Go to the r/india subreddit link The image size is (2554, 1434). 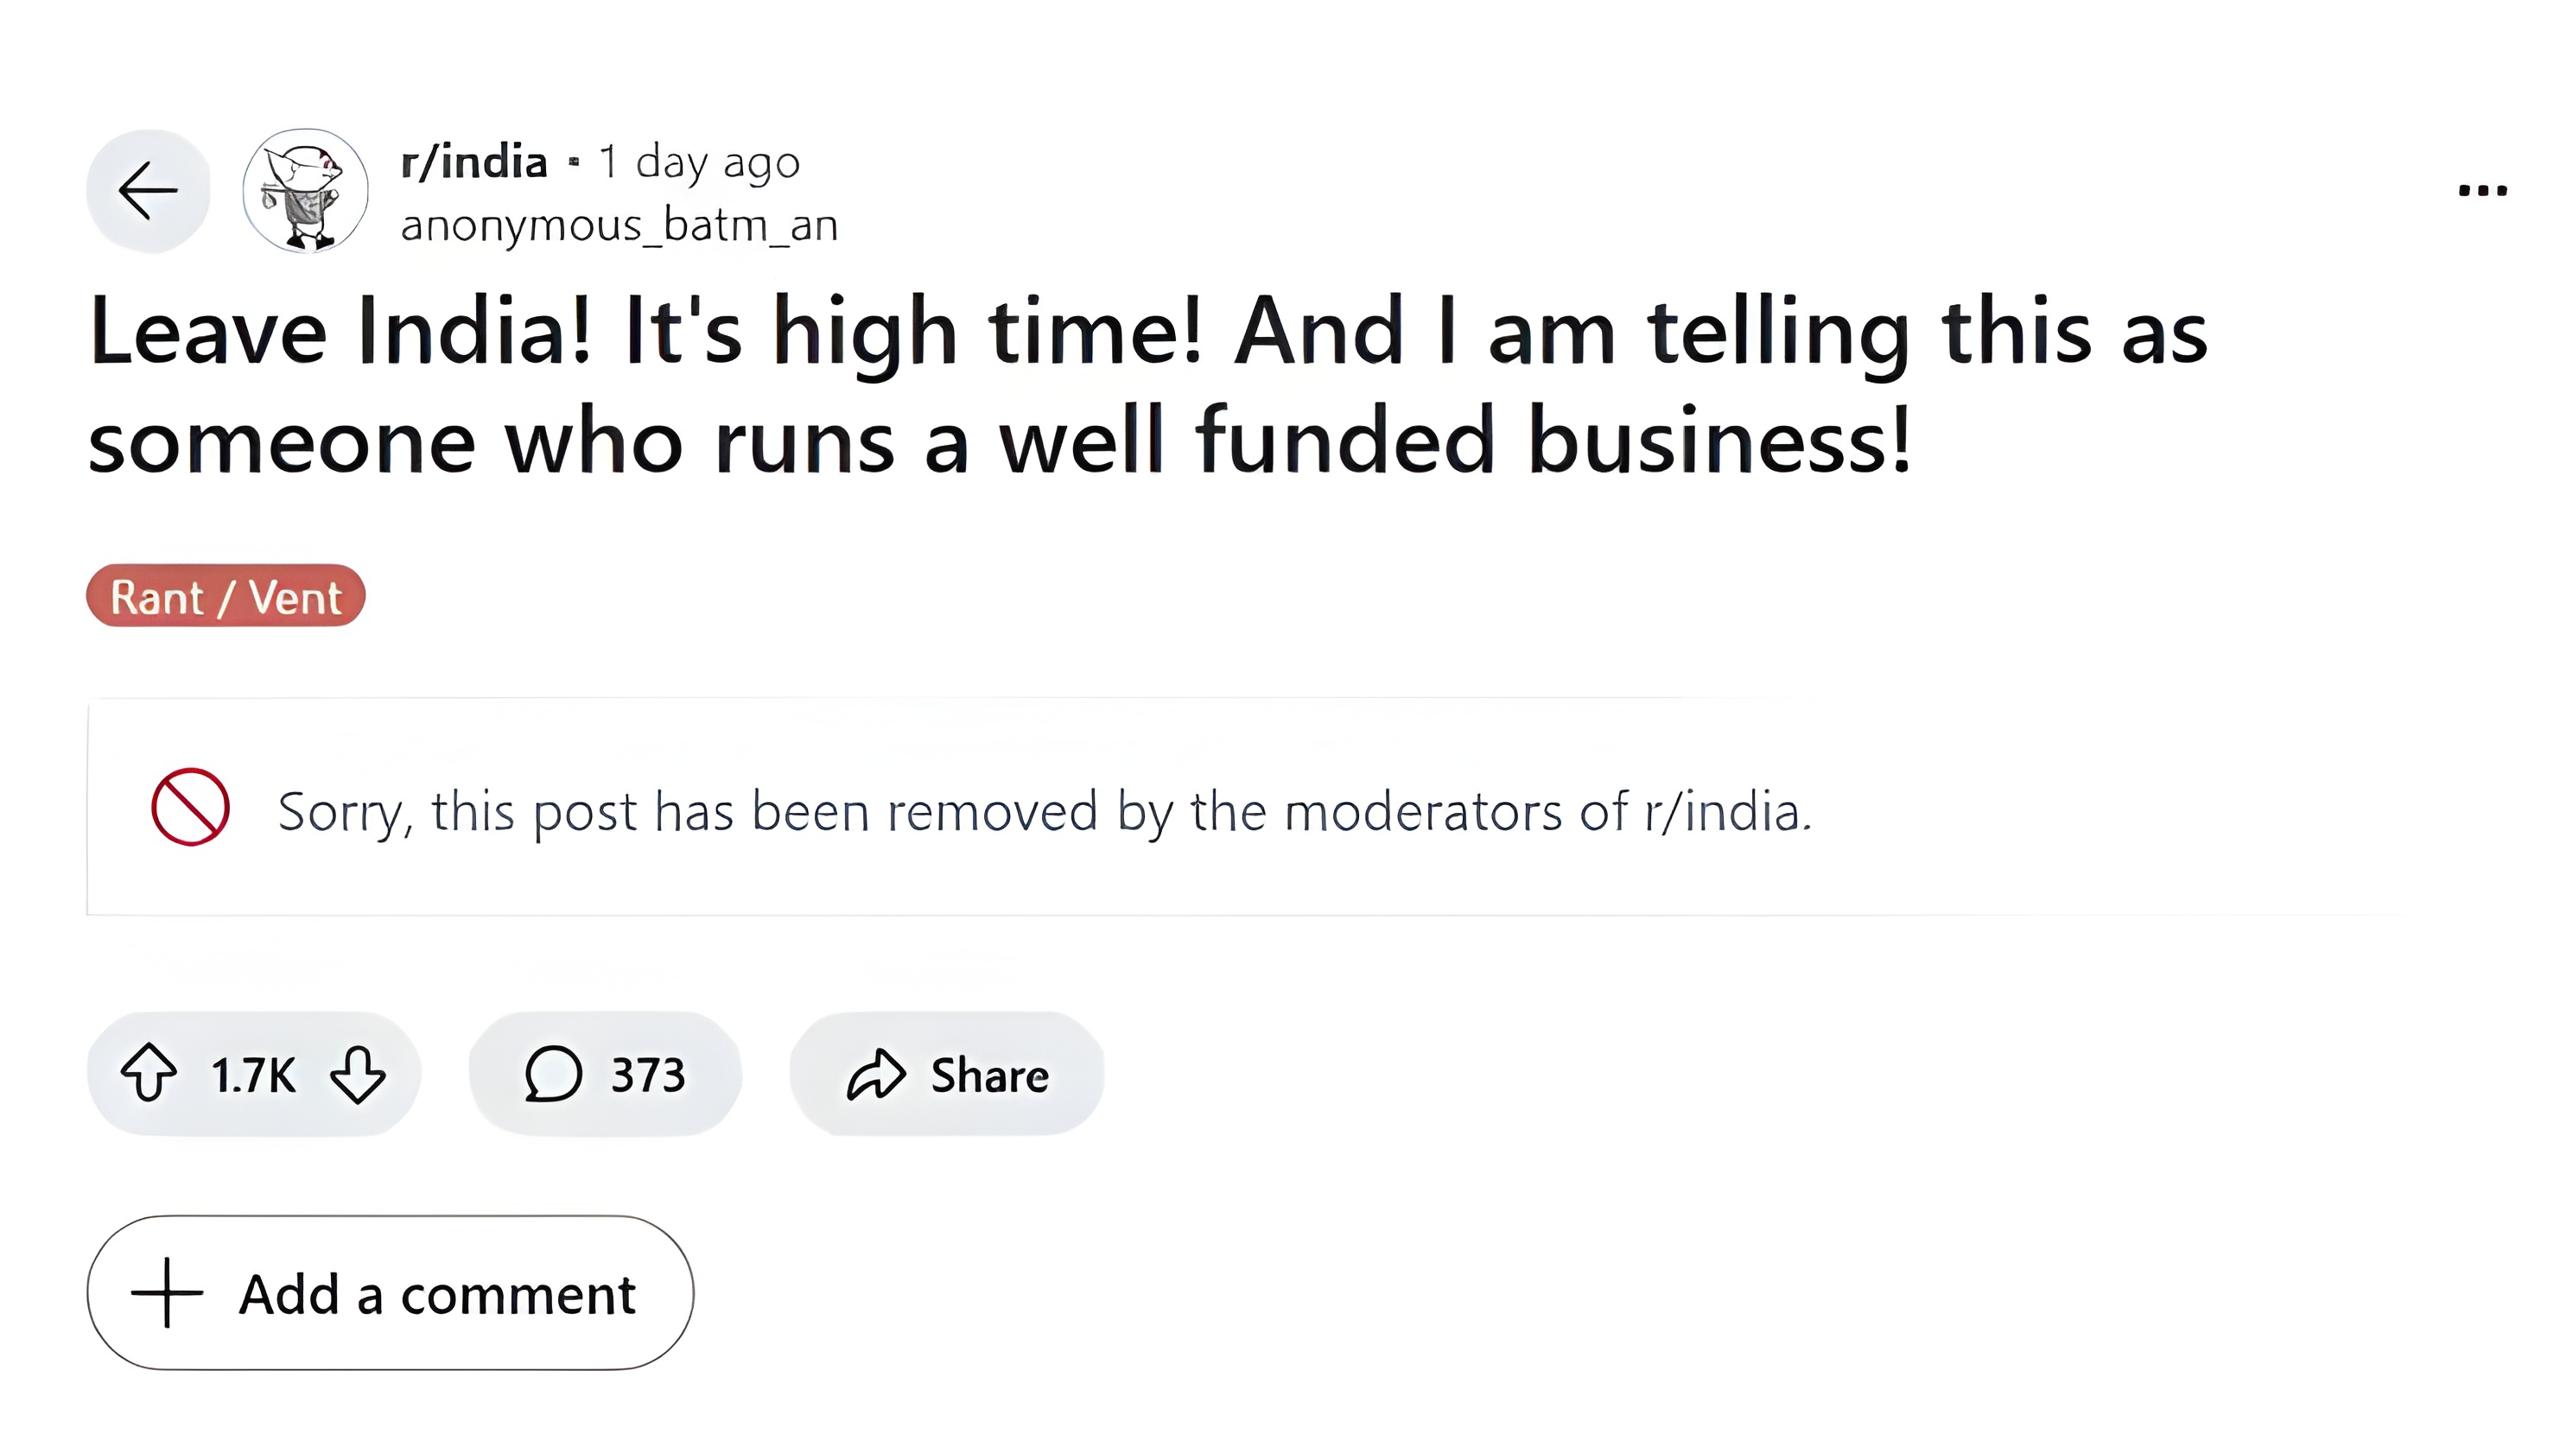click(474, 162)
